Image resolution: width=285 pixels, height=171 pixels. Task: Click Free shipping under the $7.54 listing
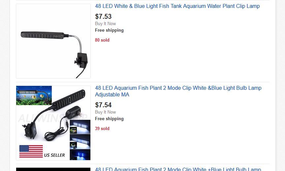point(109,119)
